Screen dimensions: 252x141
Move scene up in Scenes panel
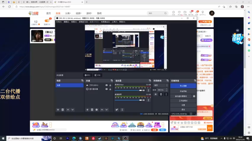click(x=68, y=110)
